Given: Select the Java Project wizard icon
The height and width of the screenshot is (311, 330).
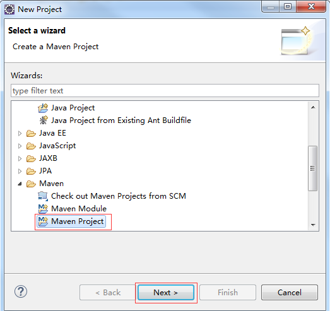Looking at the screenshot, I should coord(43,108).
